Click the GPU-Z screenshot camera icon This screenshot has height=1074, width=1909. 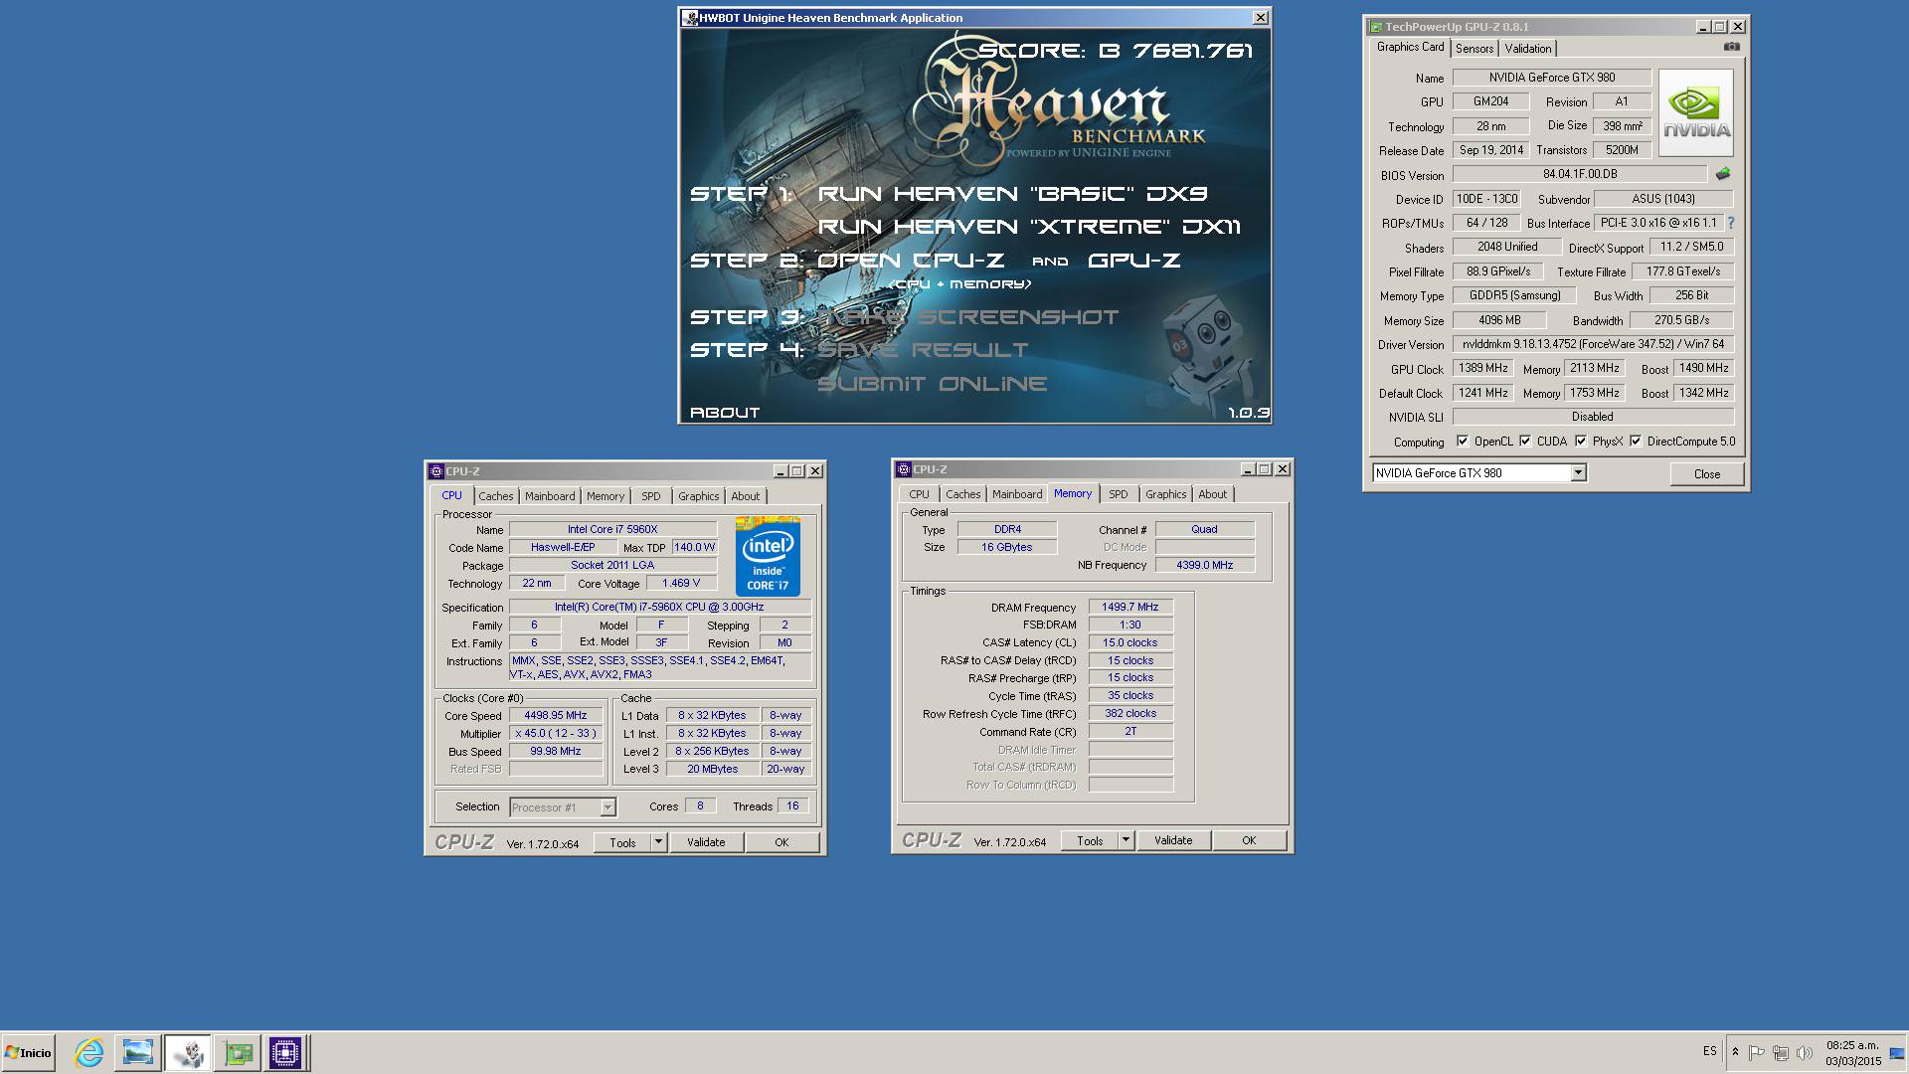click(1731, 47)
